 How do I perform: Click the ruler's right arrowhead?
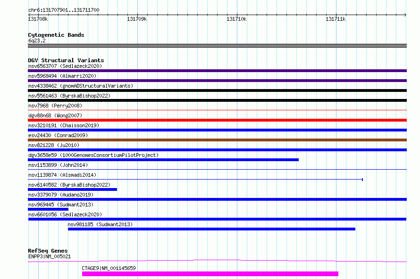coord(405,15)
